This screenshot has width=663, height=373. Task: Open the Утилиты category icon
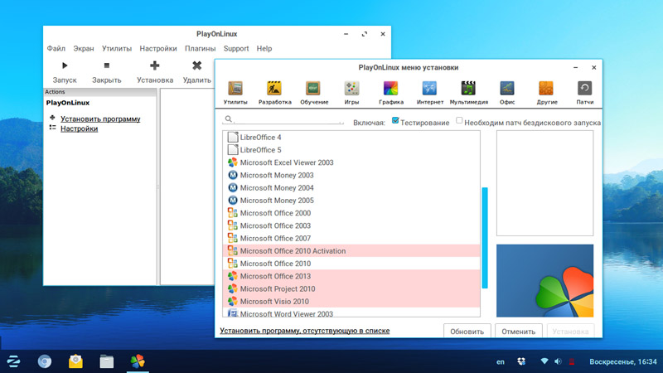[235, 88]
